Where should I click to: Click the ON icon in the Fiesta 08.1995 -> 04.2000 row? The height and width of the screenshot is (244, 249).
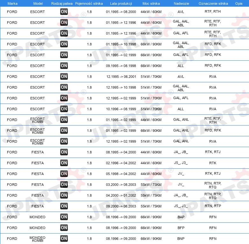click(x=64, y=152)
